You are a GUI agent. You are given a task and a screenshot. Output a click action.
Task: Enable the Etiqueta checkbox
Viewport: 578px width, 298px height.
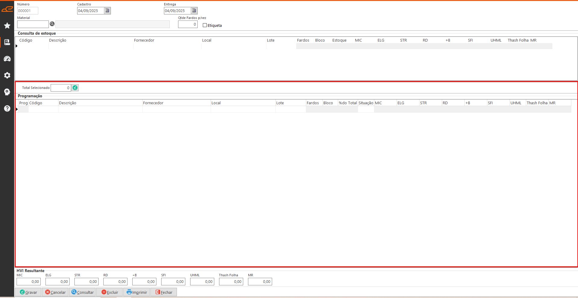coord(205,25)
